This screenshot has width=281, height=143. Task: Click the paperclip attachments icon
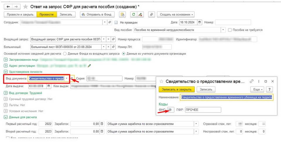tap(151, 14)
